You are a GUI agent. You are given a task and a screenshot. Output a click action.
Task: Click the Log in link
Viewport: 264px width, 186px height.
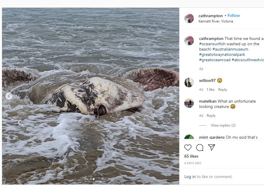click(x=190, y=177)
